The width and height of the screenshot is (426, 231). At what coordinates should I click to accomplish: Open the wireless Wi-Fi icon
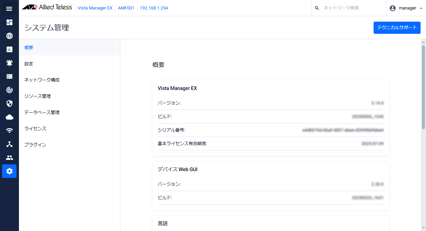point(9,131)
